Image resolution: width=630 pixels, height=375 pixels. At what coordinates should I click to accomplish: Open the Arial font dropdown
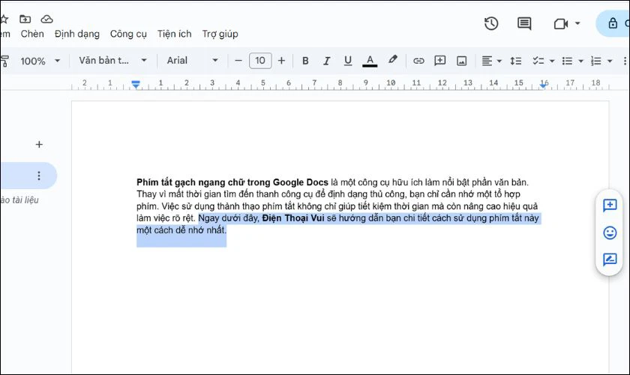pyautogui.click(x=193, y=61)
